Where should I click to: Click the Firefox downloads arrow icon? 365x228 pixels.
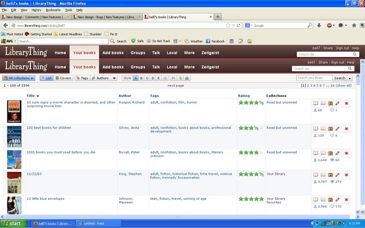319,25
